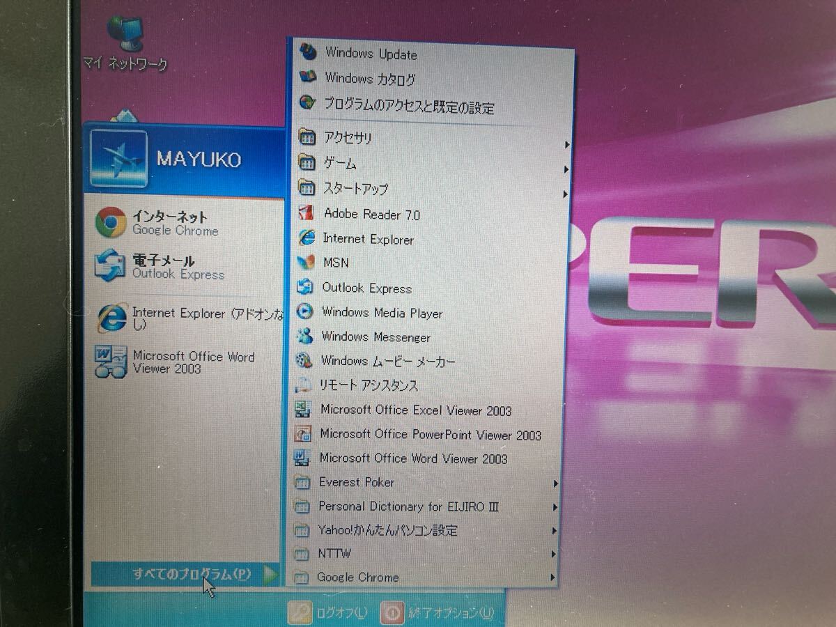Click the Windows ムービー メーカー film reel icon
Image resolution: width=836 pixels, height=627 pixels.
tap(304, 360)
